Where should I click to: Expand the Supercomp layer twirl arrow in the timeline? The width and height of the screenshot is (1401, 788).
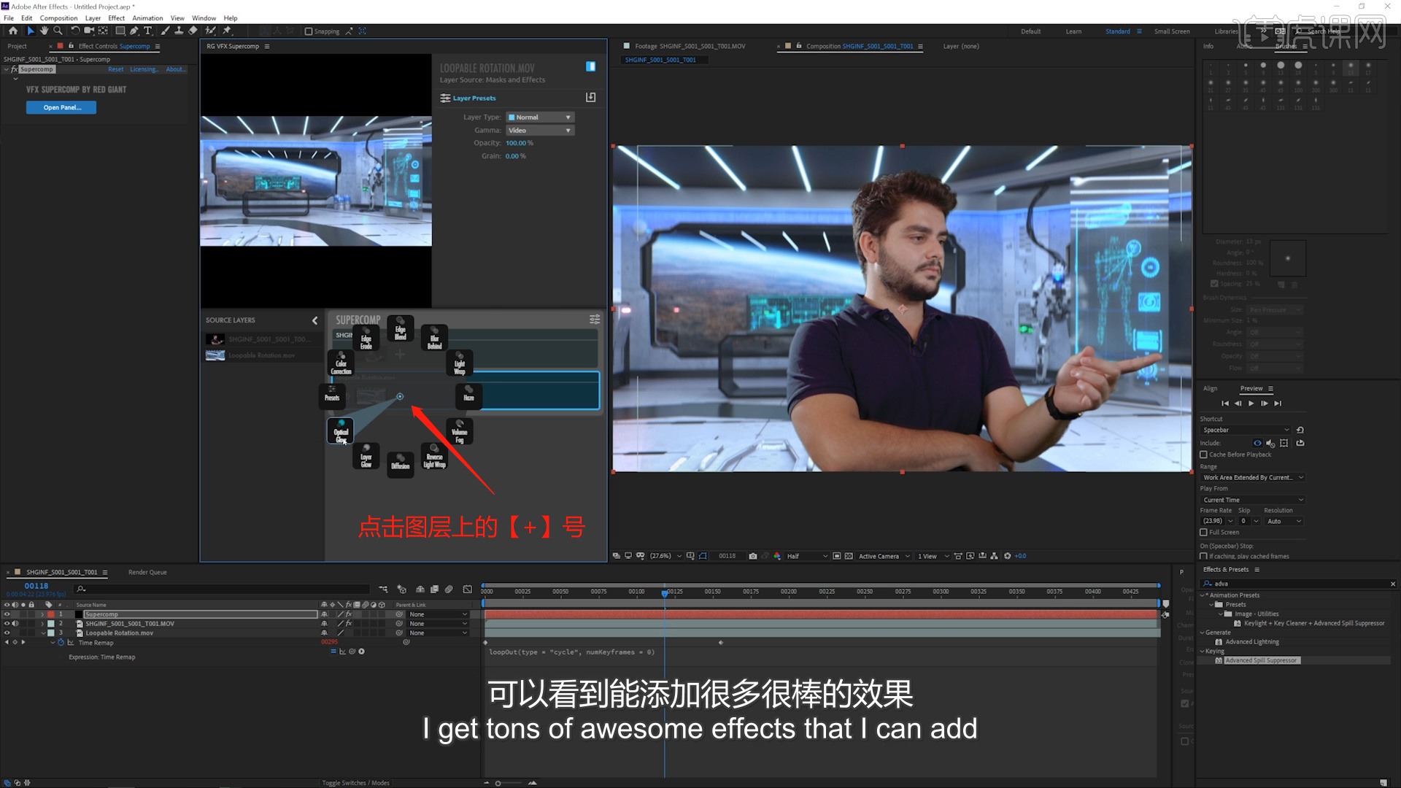[42, 614]
